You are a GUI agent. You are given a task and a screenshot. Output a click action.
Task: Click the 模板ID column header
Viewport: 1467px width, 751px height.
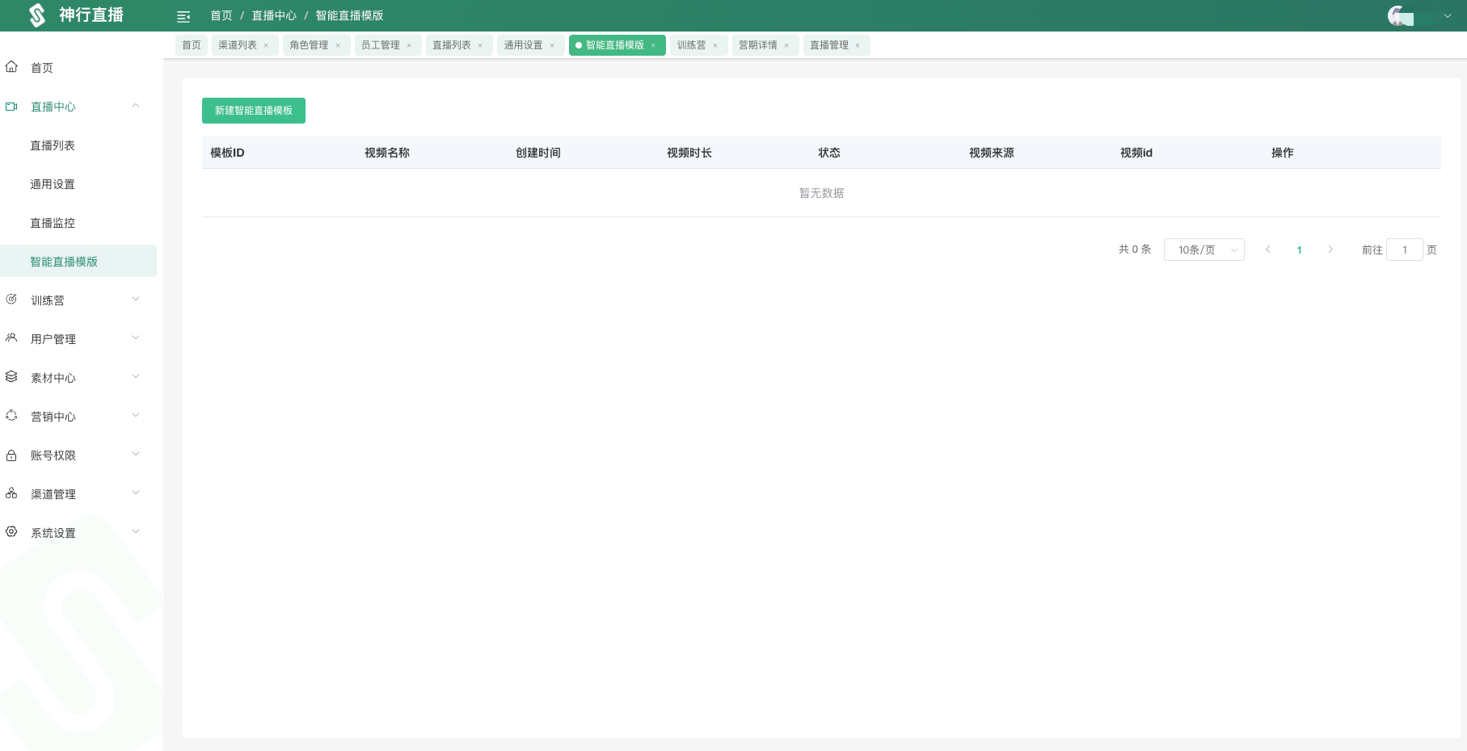point(227,153)
